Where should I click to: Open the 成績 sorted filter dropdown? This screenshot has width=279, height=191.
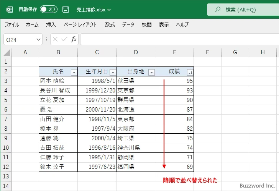pos(190,72)
